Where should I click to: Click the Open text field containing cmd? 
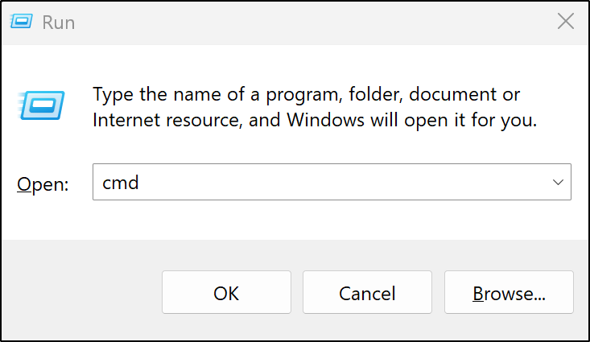point(332,182)
